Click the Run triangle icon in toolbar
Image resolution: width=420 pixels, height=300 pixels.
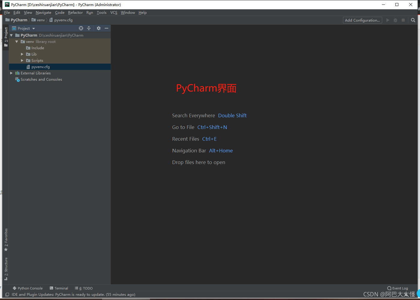click(388, 20)
